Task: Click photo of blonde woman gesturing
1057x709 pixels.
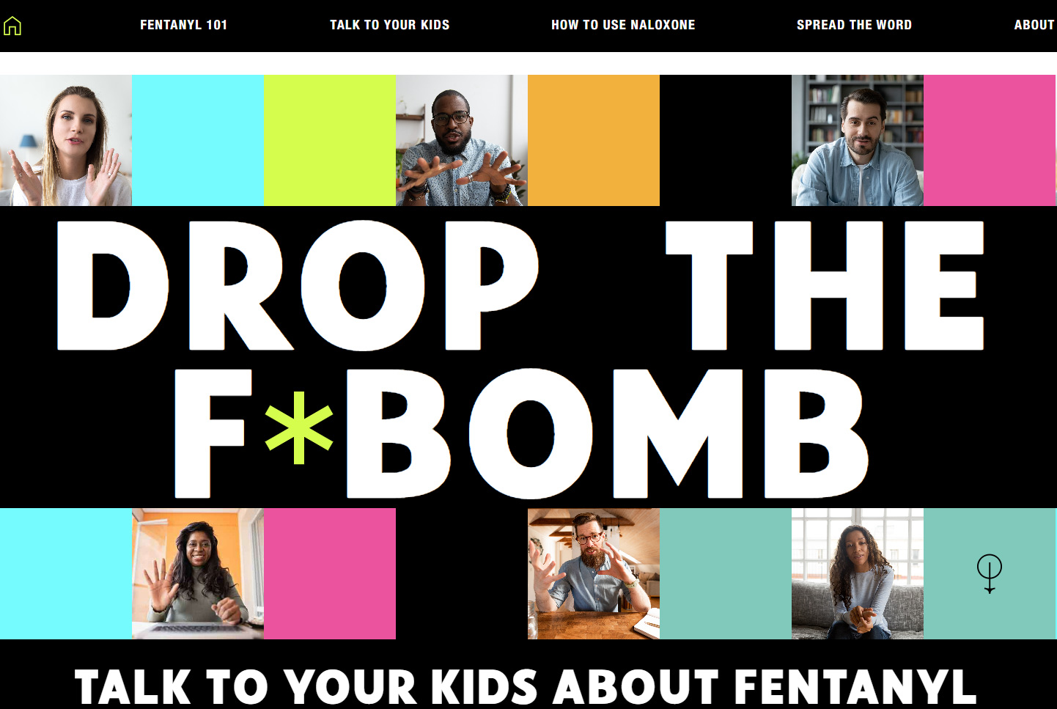Action: coord(66,140)
